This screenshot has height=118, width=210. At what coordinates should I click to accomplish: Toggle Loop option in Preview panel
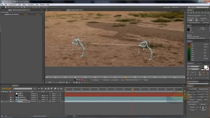pos(205,13)
